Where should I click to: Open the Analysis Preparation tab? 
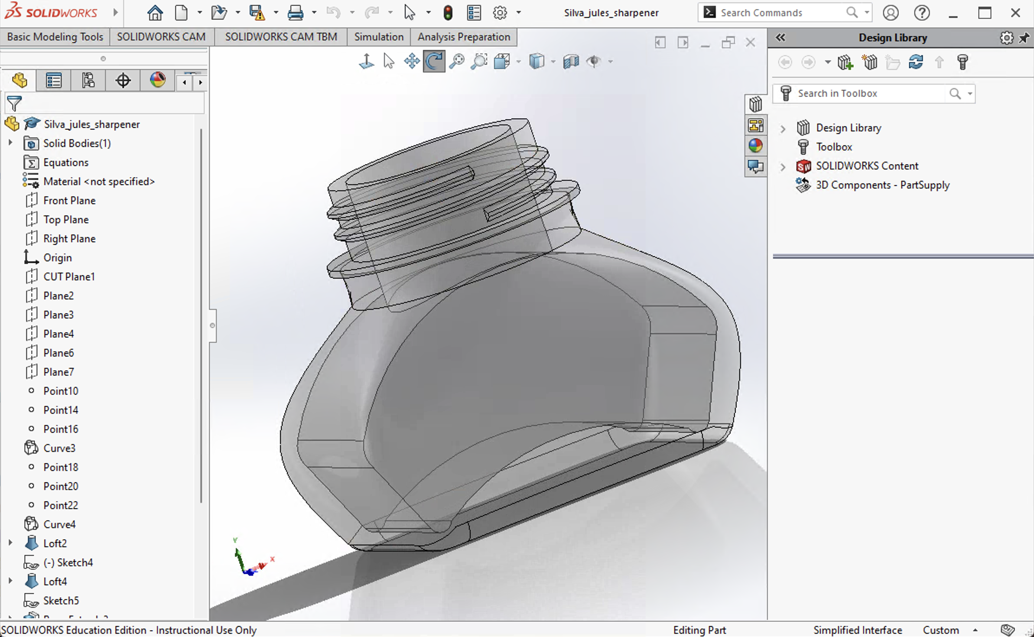(x=464, y=37)
